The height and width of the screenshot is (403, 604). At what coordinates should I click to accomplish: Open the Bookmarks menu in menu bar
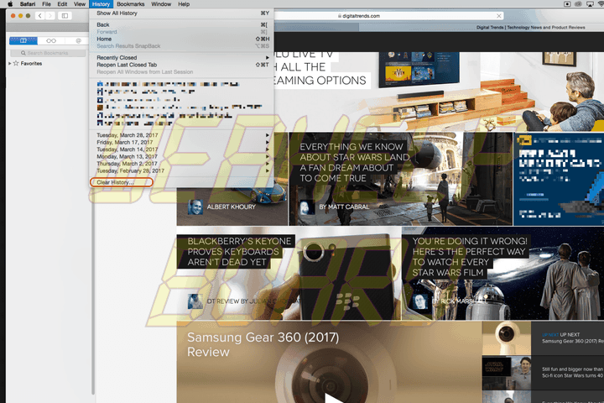[x=131, y=4]
